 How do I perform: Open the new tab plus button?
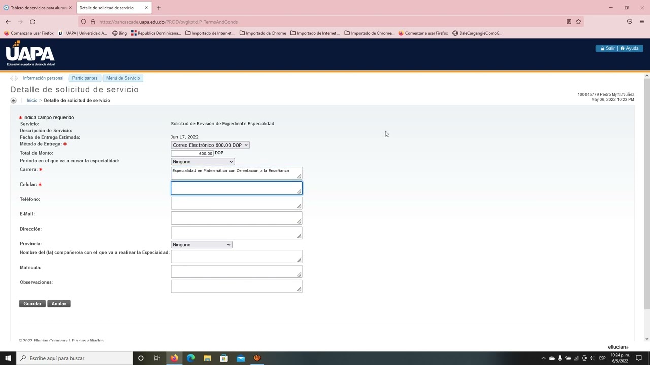click(x=159, y=8)
